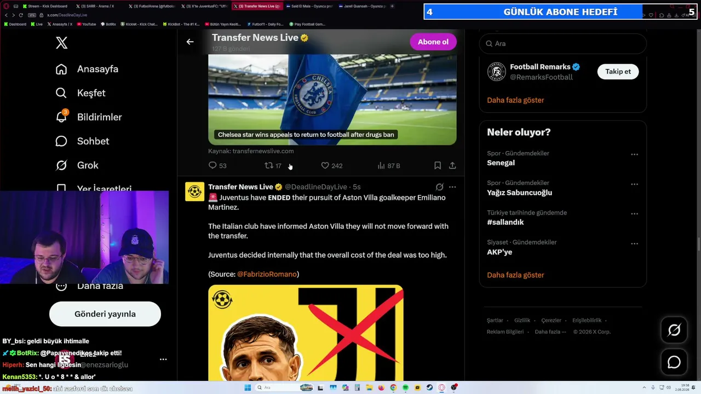The image size is (701, 394).
Task: View analytics of the Chelsea post
Action: pyautogui.click(x=389, y=165)
